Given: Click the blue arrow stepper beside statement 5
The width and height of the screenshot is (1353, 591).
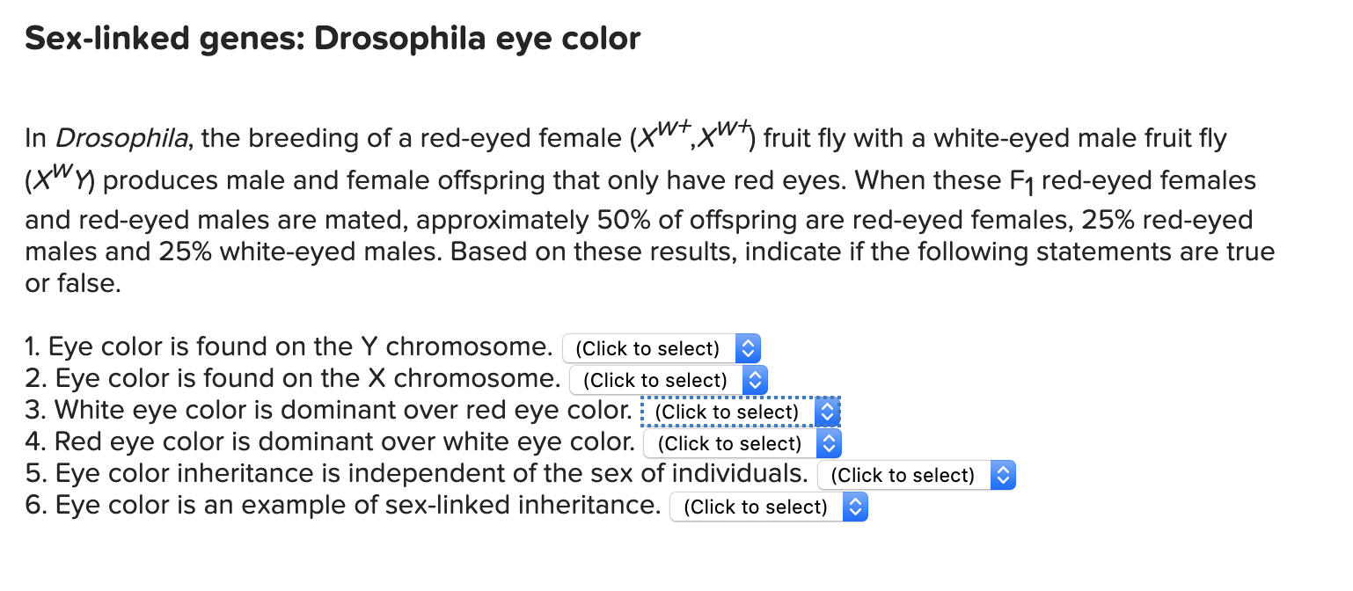Looking at the screenshot, I should coord(1004,475).
